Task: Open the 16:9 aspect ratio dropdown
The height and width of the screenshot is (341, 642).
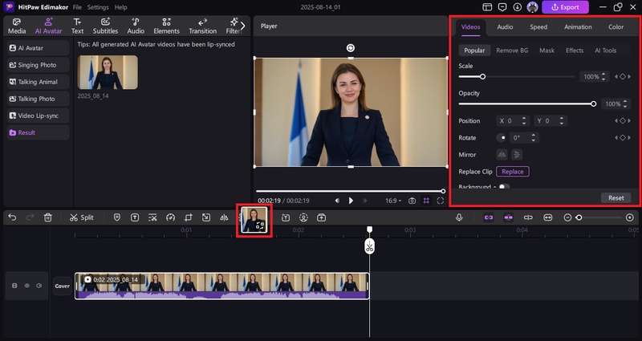Action: point(393,201)
